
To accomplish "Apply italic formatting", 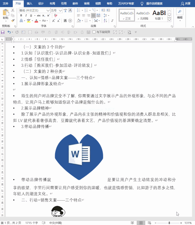I will pos(26,15).
